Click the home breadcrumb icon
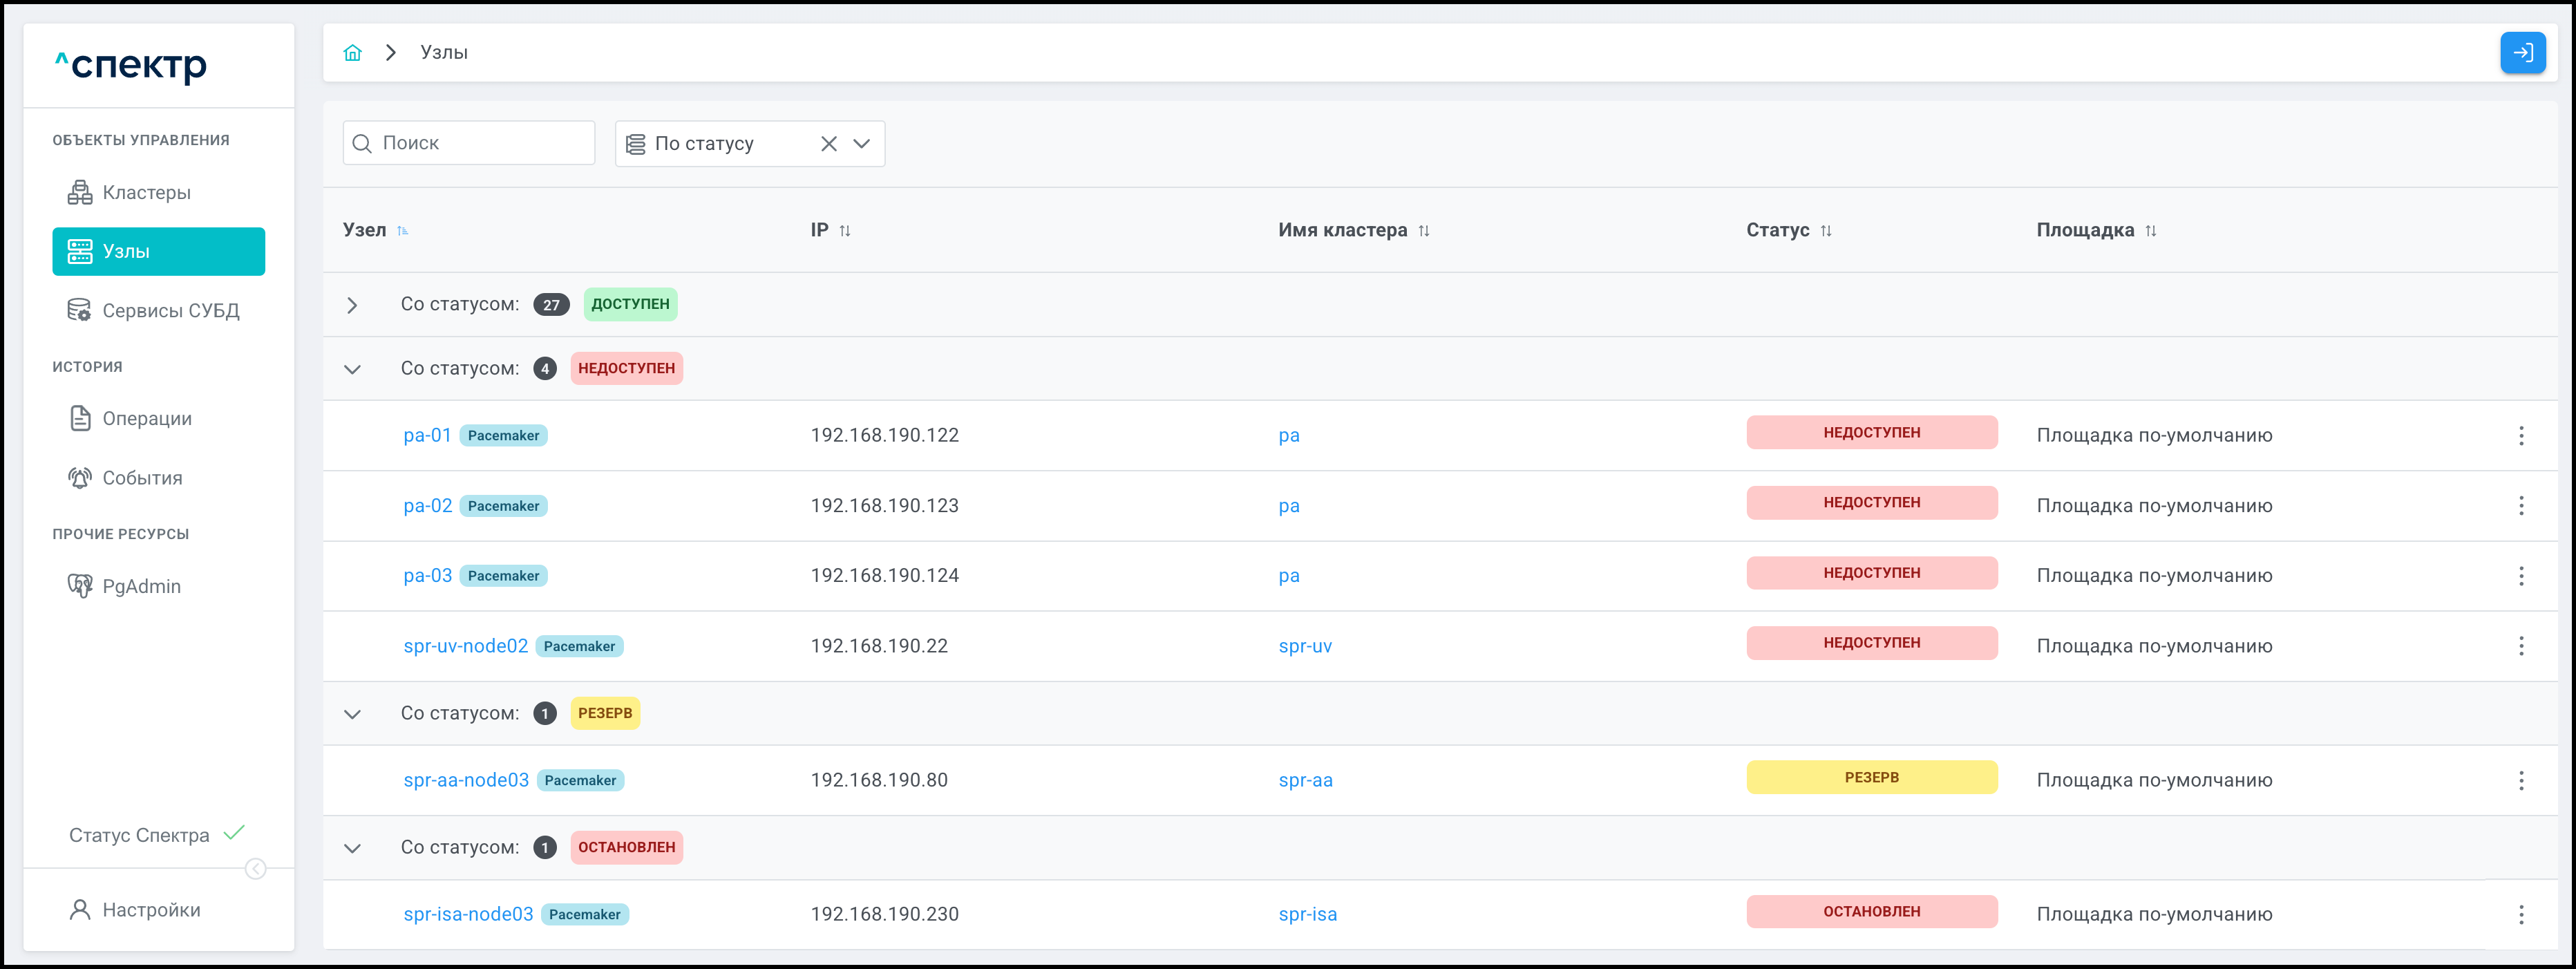Viewport: 2576px width, 969px height. pos(352,53)
